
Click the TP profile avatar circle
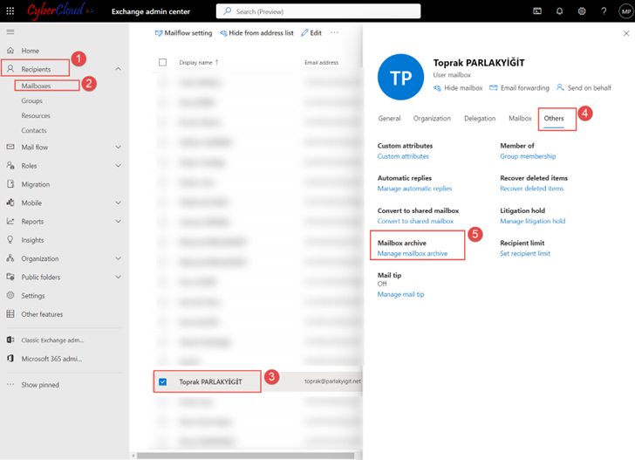(400, 77)
